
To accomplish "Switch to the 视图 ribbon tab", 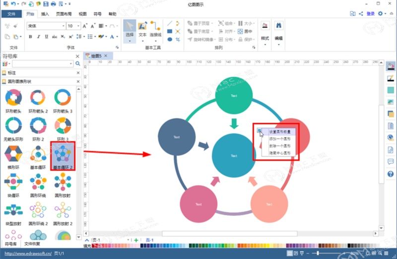I will point(82,14).
